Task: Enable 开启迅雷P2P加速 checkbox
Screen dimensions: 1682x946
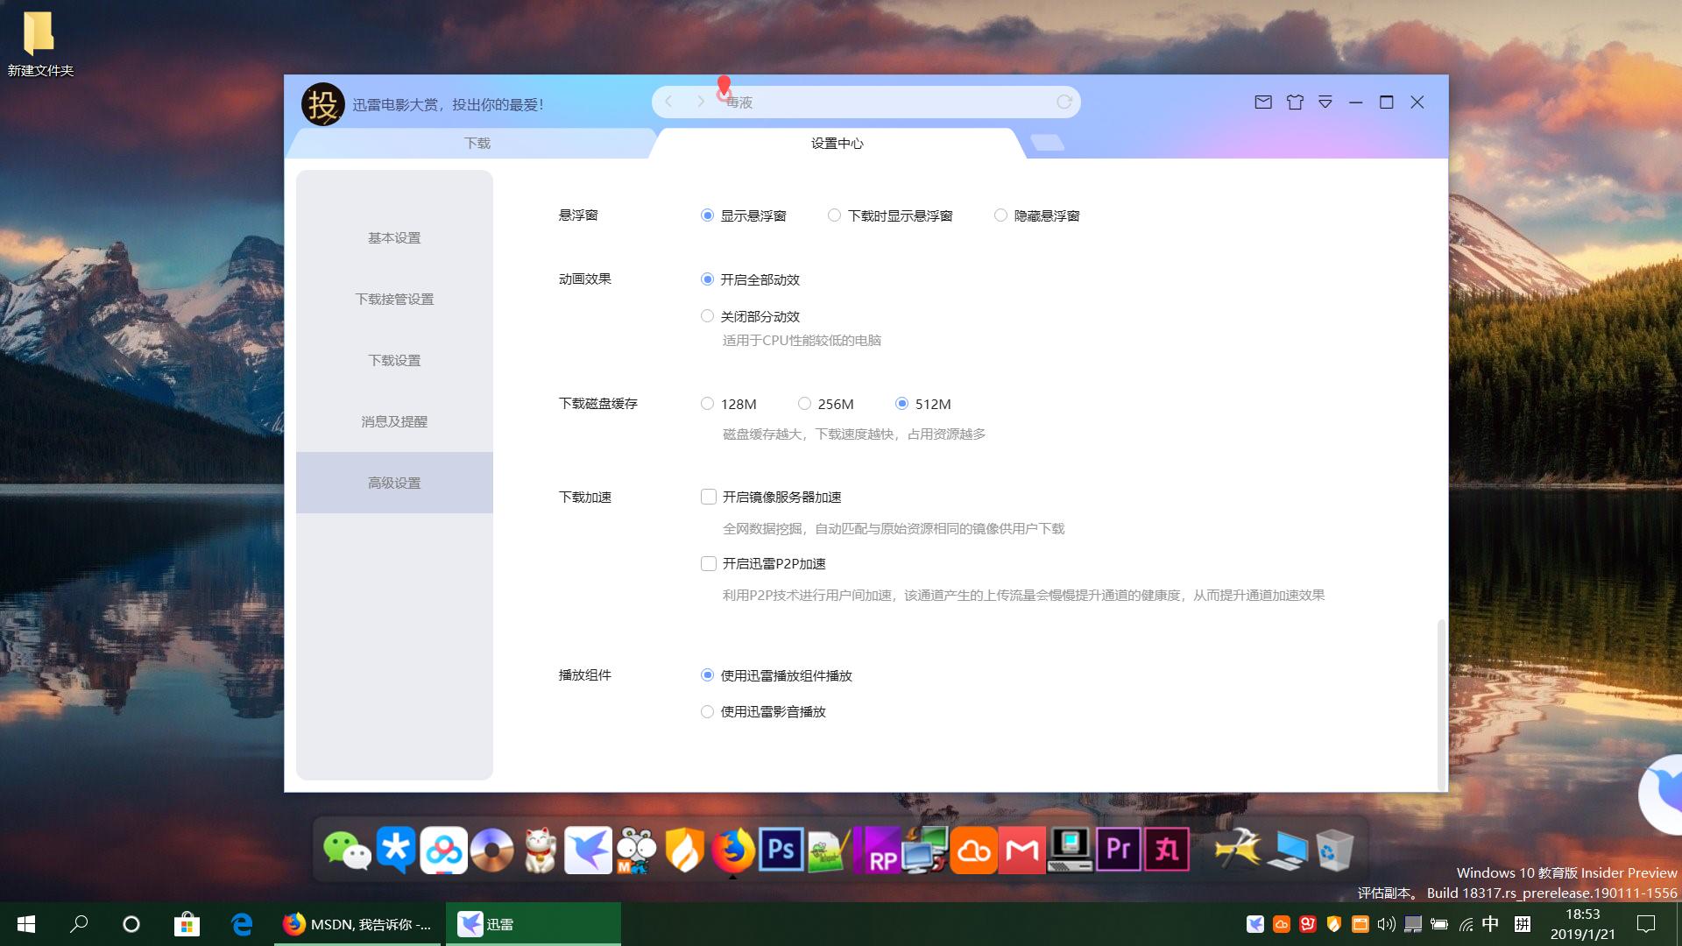Action: [x=708, y=563]
